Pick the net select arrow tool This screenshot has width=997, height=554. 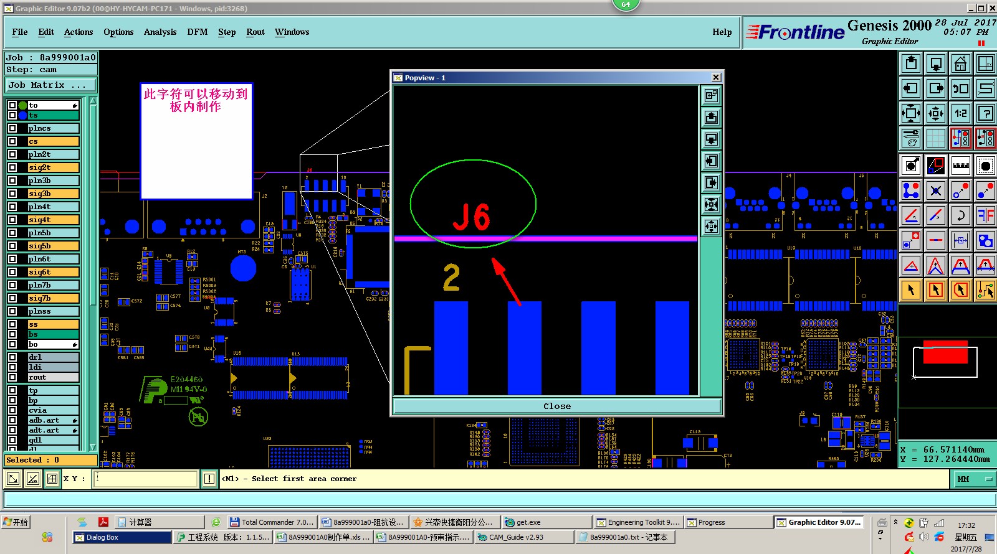(985, 290)
